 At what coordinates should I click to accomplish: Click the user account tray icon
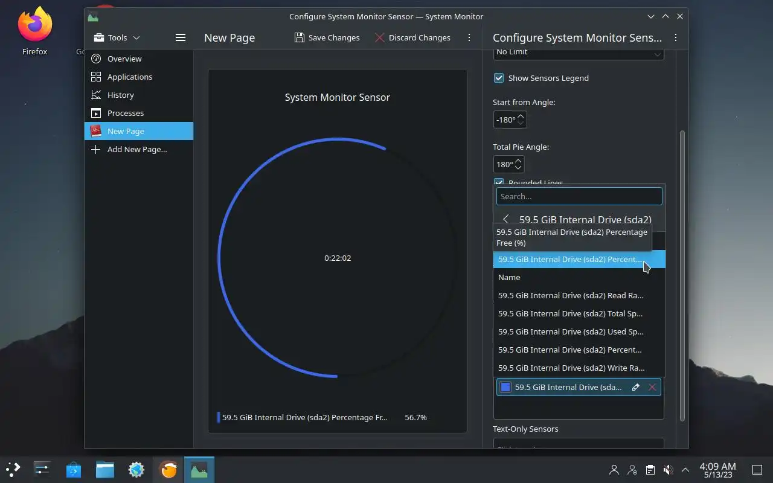pyautogui.click(x=614, y=469)
